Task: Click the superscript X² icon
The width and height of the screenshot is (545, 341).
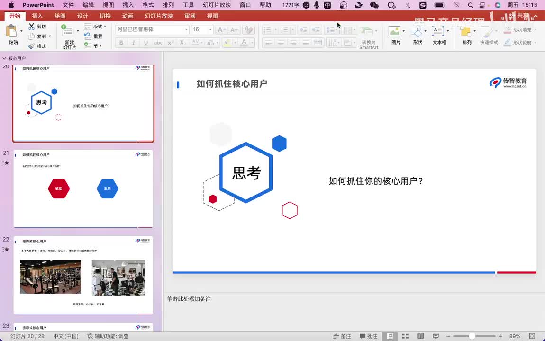Action: pos(170,43)
